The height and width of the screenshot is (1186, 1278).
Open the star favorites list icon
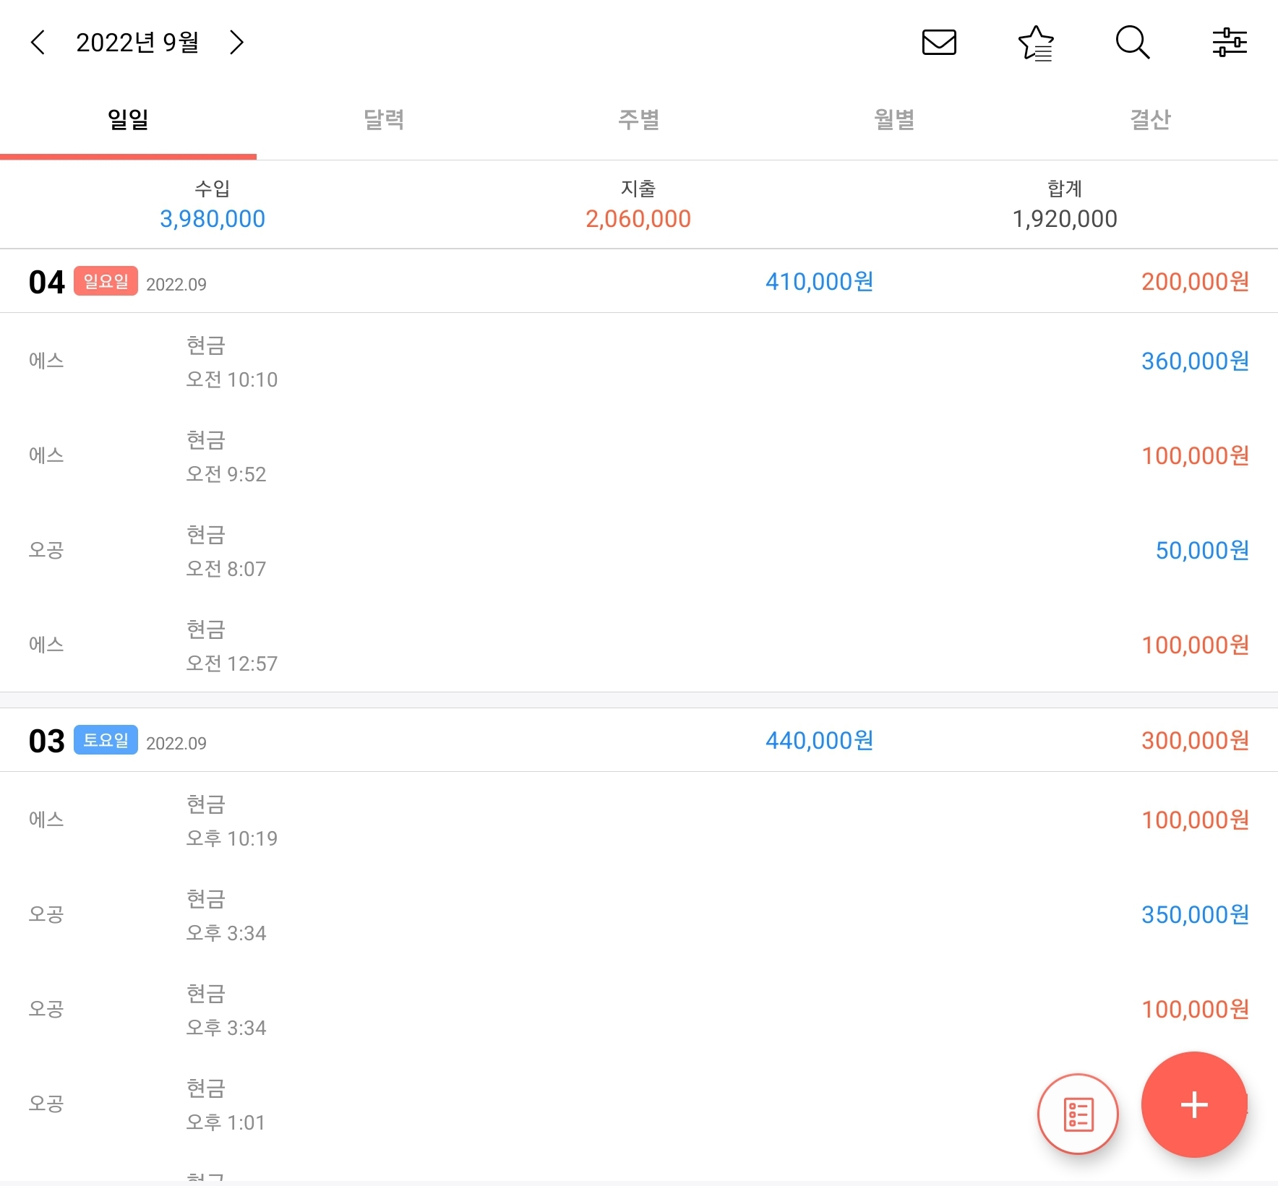(x=1036, y=43)
